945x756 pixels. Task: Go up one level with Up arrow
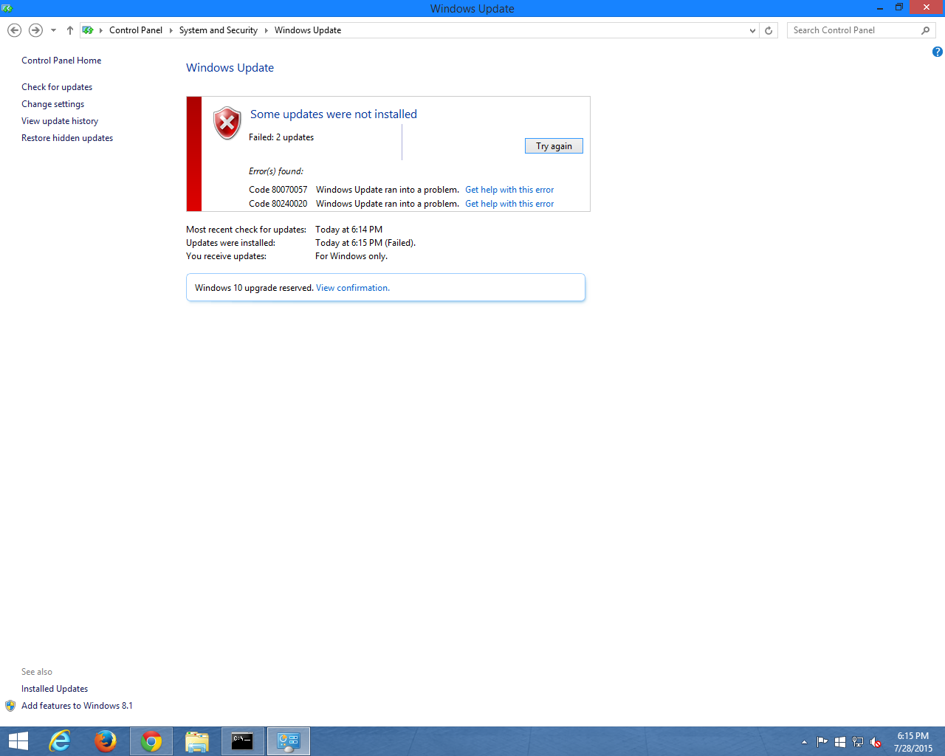[x=70, y=30]
